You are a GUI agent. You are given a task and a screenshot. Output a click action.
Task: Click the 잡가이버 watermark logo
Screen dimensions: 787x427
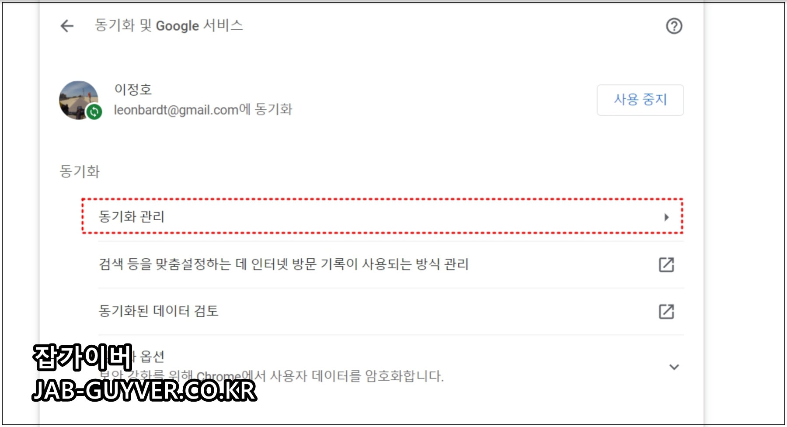click(x=82, y=358)
